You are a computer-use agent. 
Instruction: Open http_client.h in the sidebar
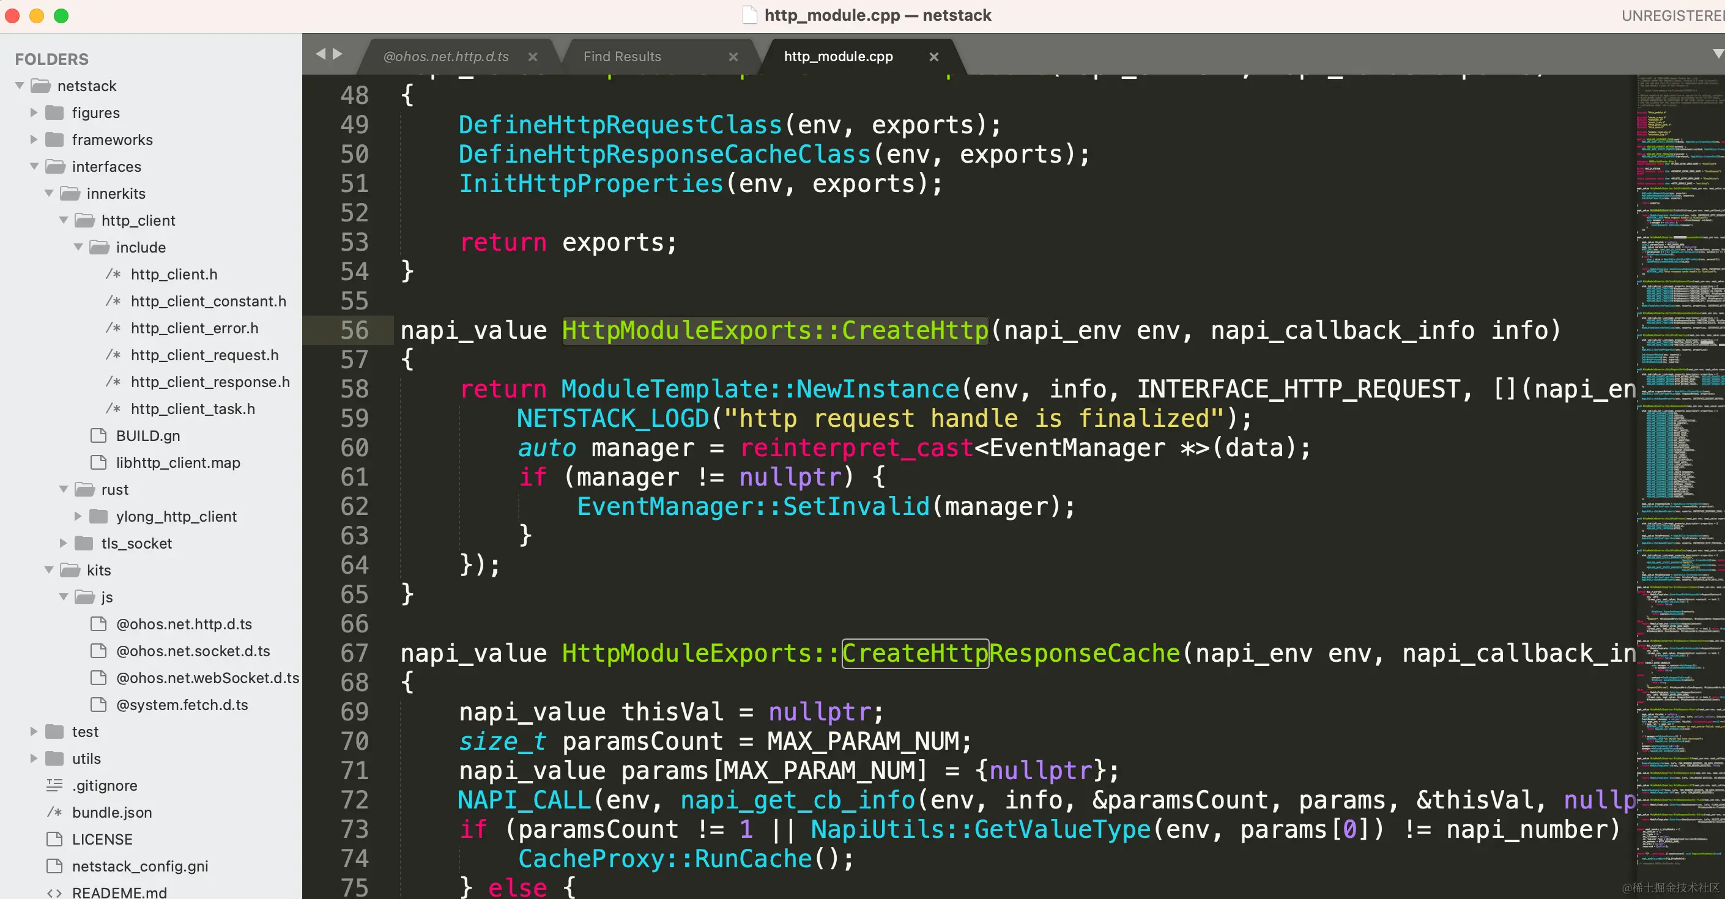(x=174, y=274)
